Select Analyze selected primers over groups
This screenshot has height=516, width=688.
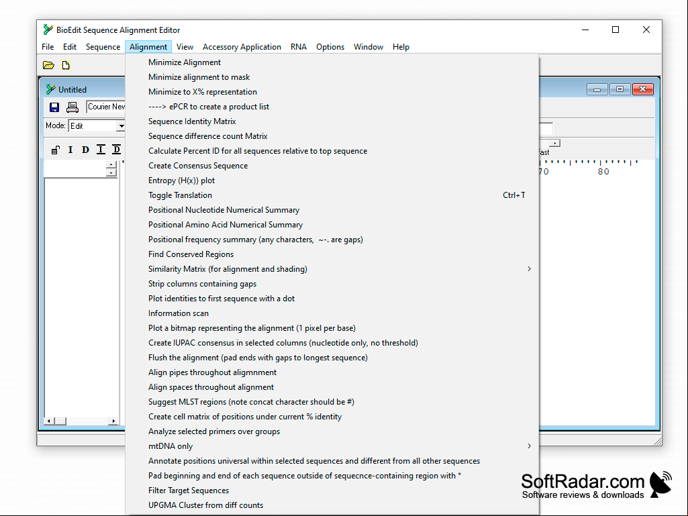point(332,431)
